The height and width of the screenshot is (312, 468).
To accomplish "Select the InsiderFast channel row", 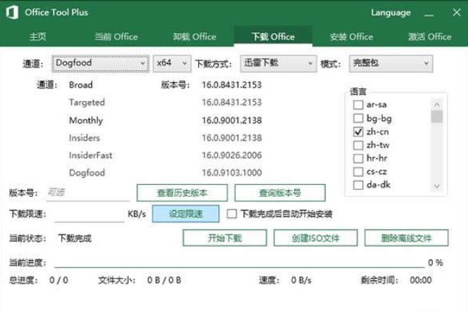I will coord(91,155).
